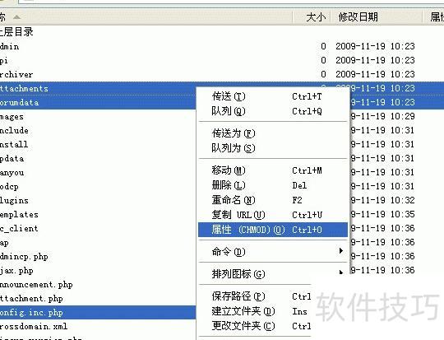
Task: Click date 2009-11-19 10:23 in dmin row
Action: click(x=375, y=46)
